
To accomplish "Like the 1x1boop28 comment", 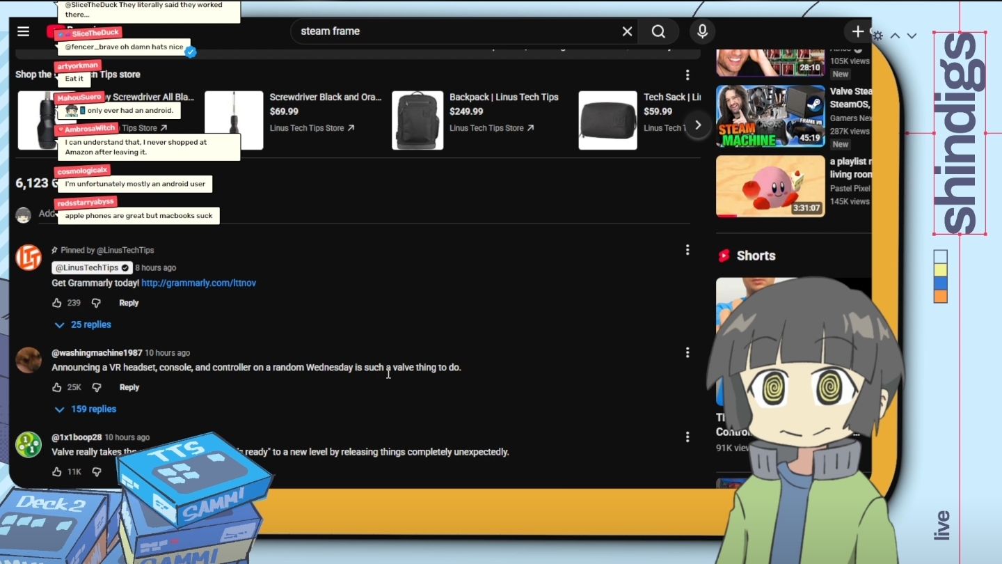I will coord(57,471).
